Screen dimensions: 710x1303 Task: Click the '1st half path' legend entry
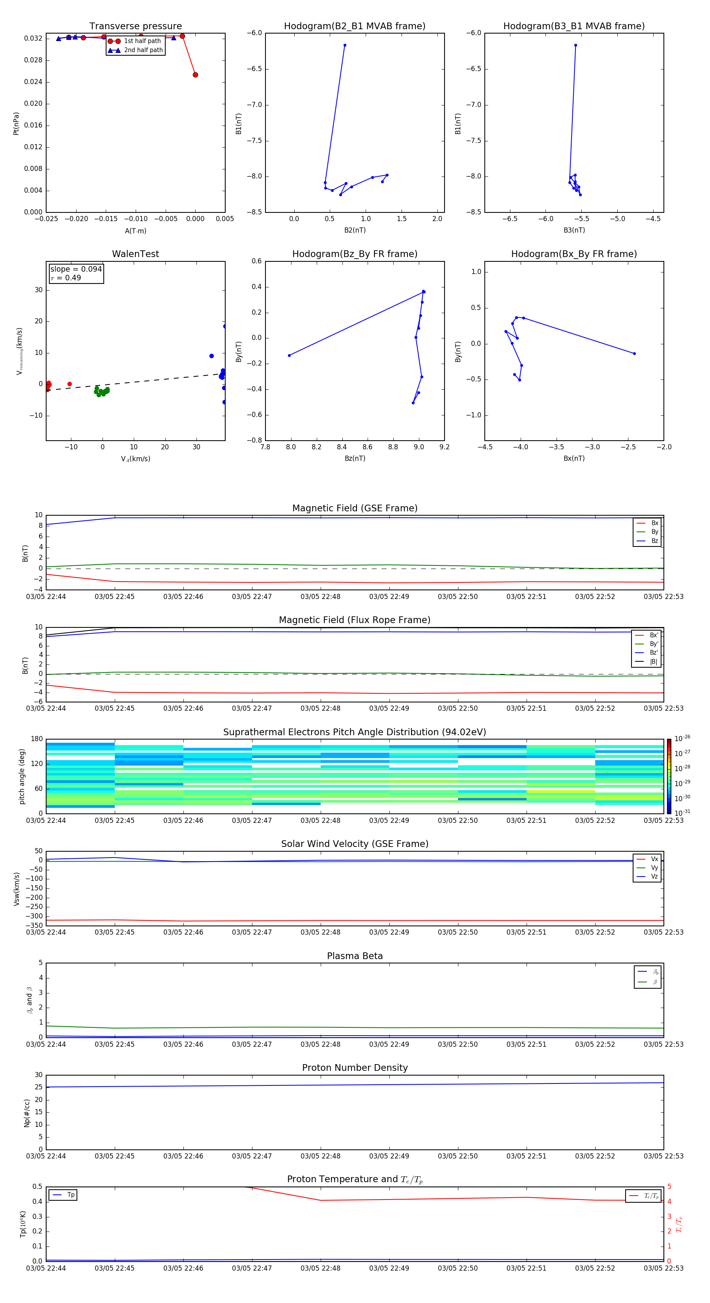(135, 41)
